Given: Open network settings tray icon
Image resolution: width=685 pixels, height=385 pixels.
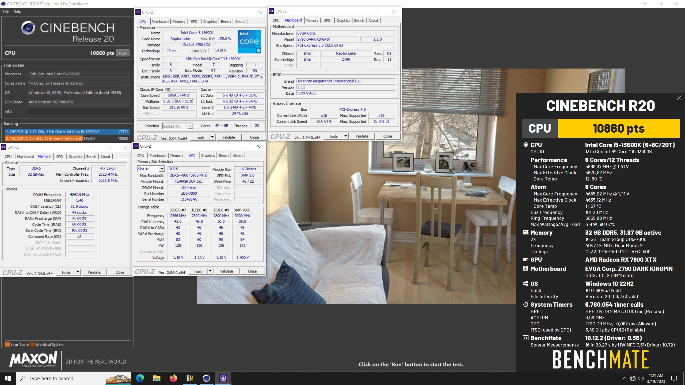Looking at the screenshot, I should (633, 378).
